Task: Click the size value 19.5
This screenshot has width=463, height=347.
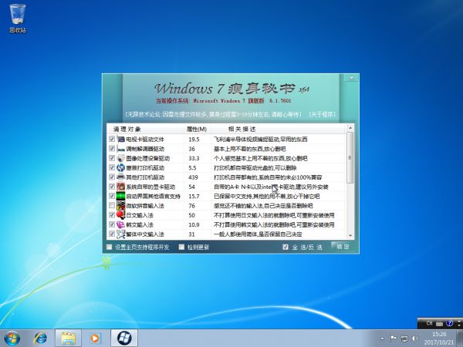Action: 194,140
